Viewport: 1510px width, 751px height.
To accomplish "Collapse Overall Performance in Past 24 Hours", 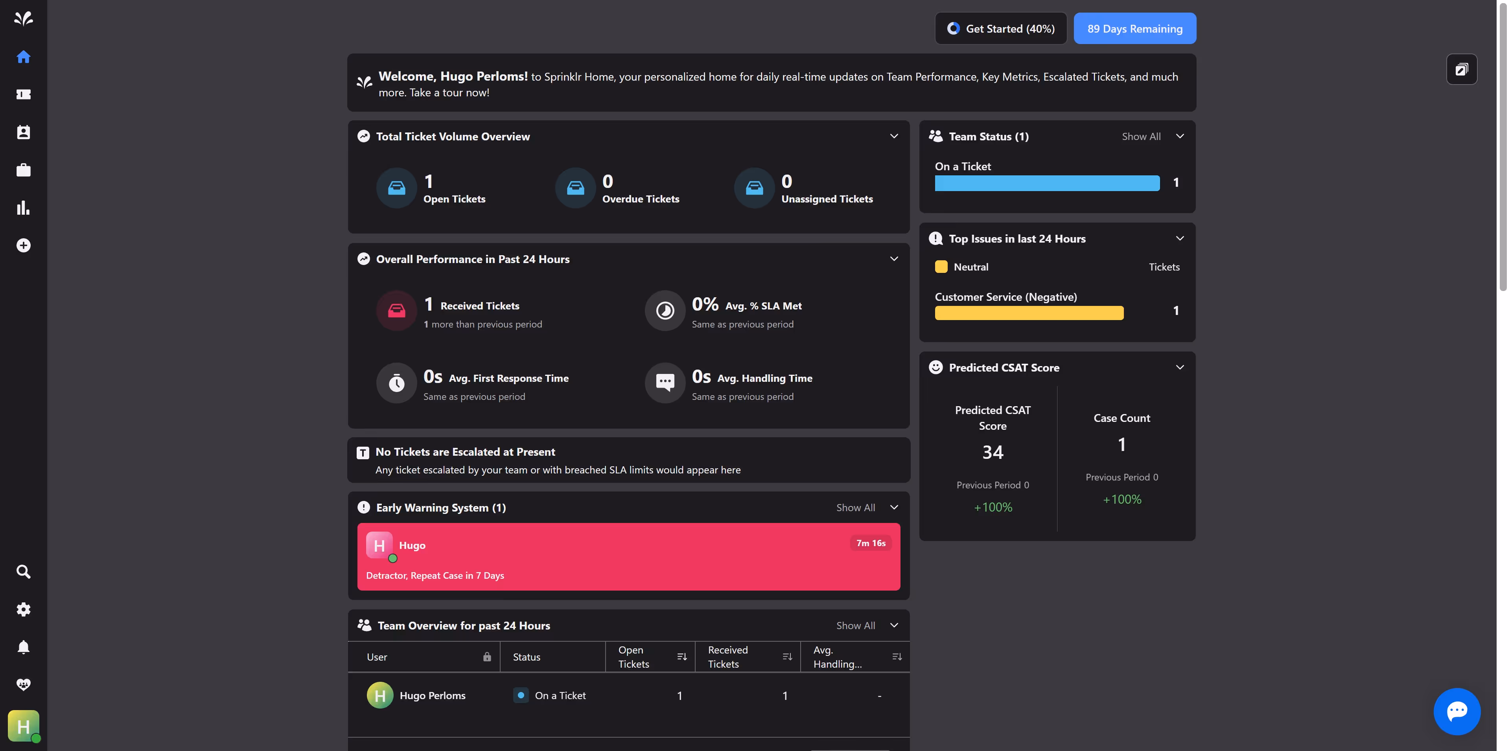I will point(894,259).
